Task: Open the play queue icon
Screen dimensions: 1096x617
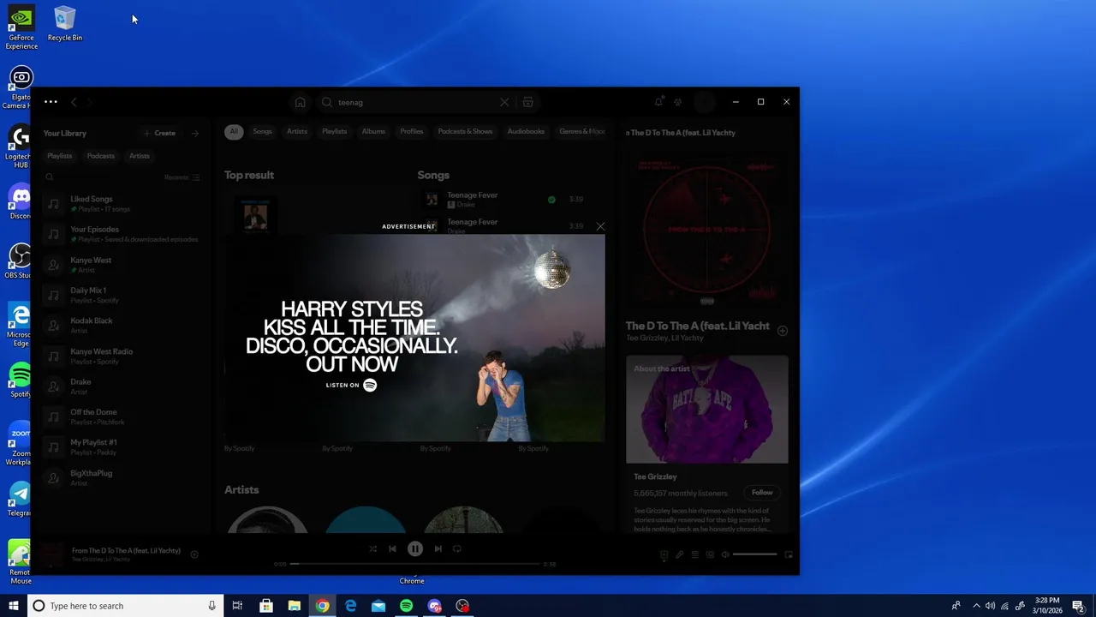Action: click(695, 554)
